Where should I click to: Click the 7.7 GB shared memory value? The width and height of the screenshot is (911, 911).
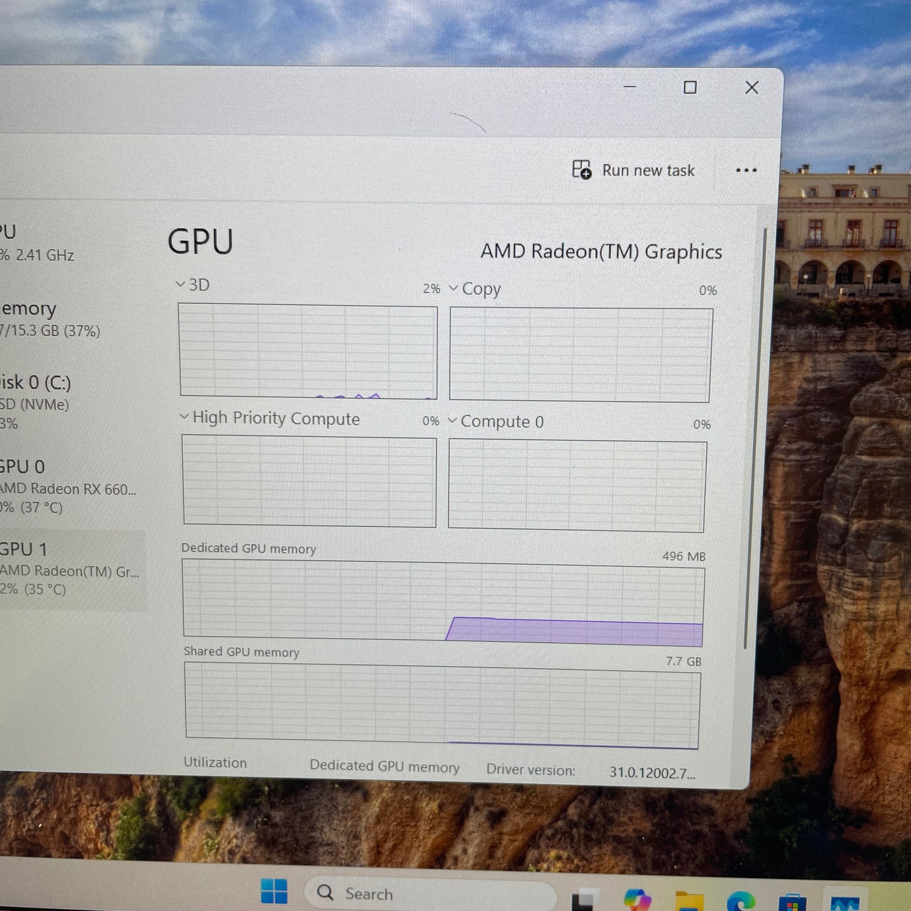point(683,661)
